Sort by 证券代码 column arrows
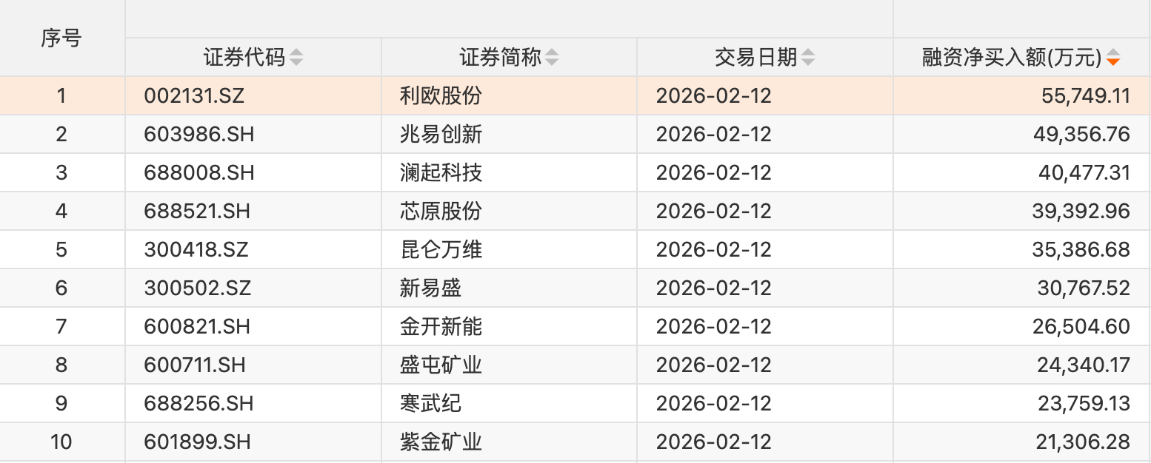This screenshot has height=463, width=1151. point(296,58)
